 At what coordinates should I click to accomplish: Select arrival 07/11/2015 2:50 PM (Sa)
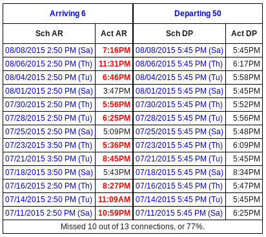click(x=48, y=213)
